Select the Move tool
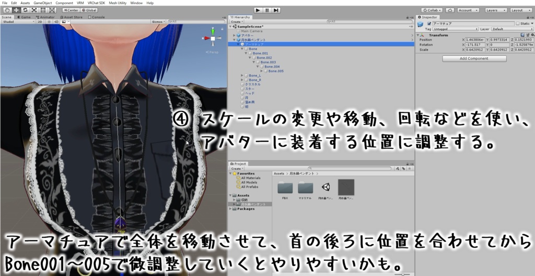This screenshot has width=535, height=276. click(16, 10)
